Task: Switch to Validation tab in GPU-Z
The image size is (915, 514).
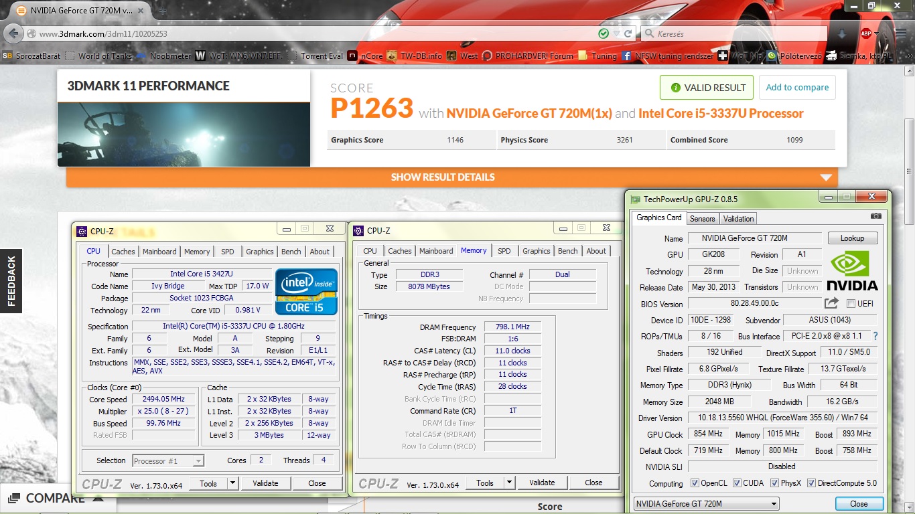Action: (739, 219)
